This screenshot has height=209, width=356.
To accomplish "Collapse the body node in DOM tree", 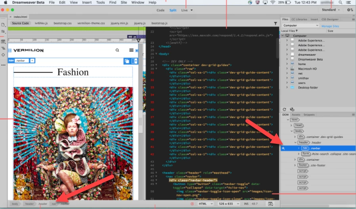I will point(291,131).
